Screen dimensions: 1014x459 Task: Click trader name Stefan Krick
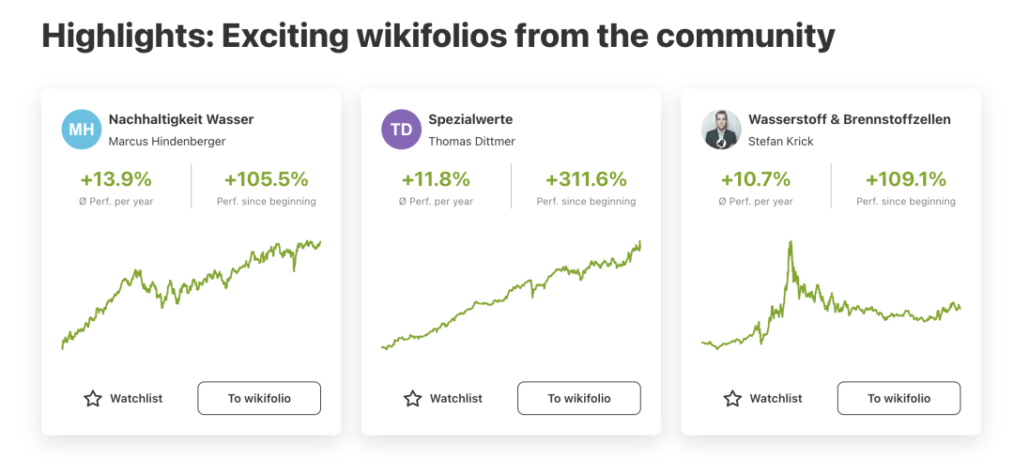(780, 142)
